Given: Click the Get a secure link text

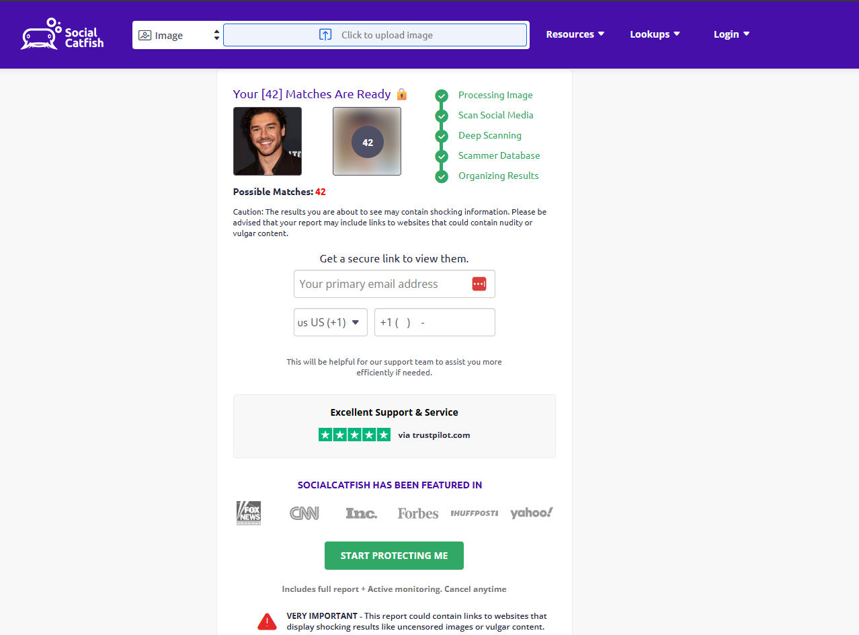Looking at the screenshot, I should (x=394, y=258).
